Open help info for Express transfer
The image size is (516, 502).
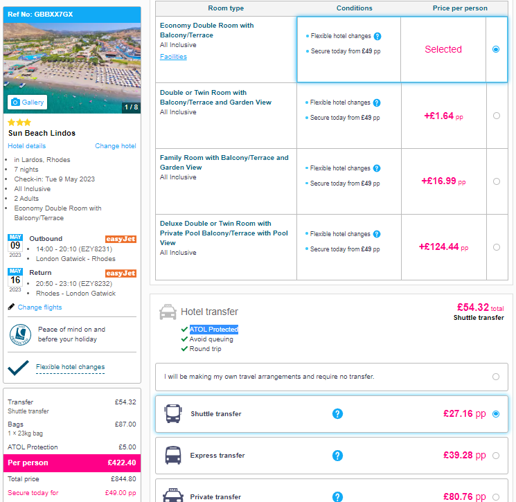tap(337, 456)
